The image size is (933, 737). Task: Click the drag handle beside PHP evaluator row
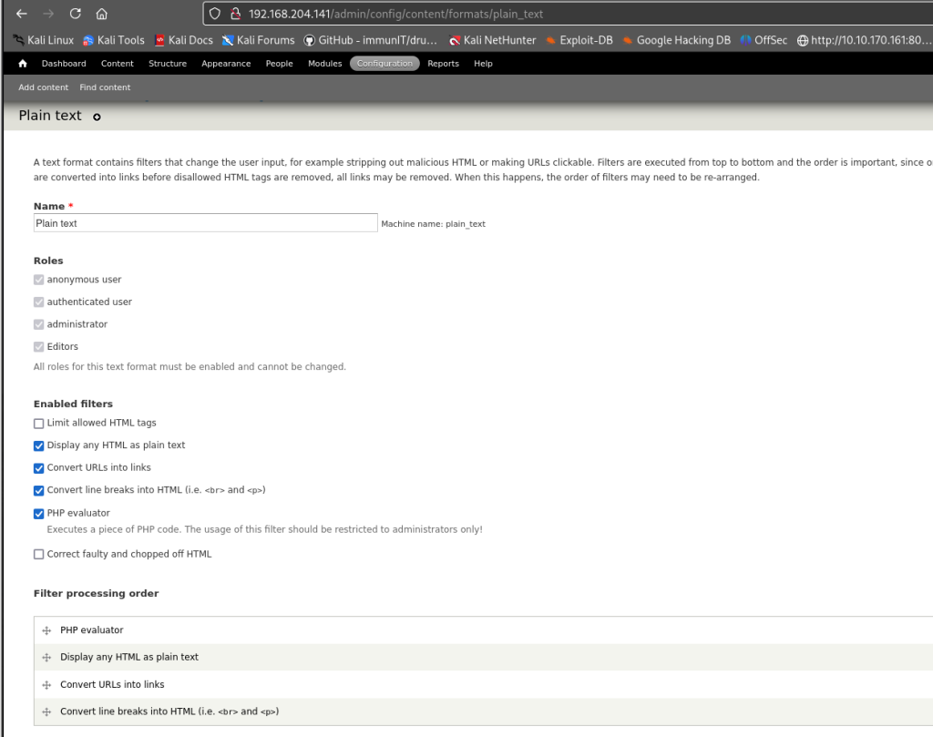(46, 630)
